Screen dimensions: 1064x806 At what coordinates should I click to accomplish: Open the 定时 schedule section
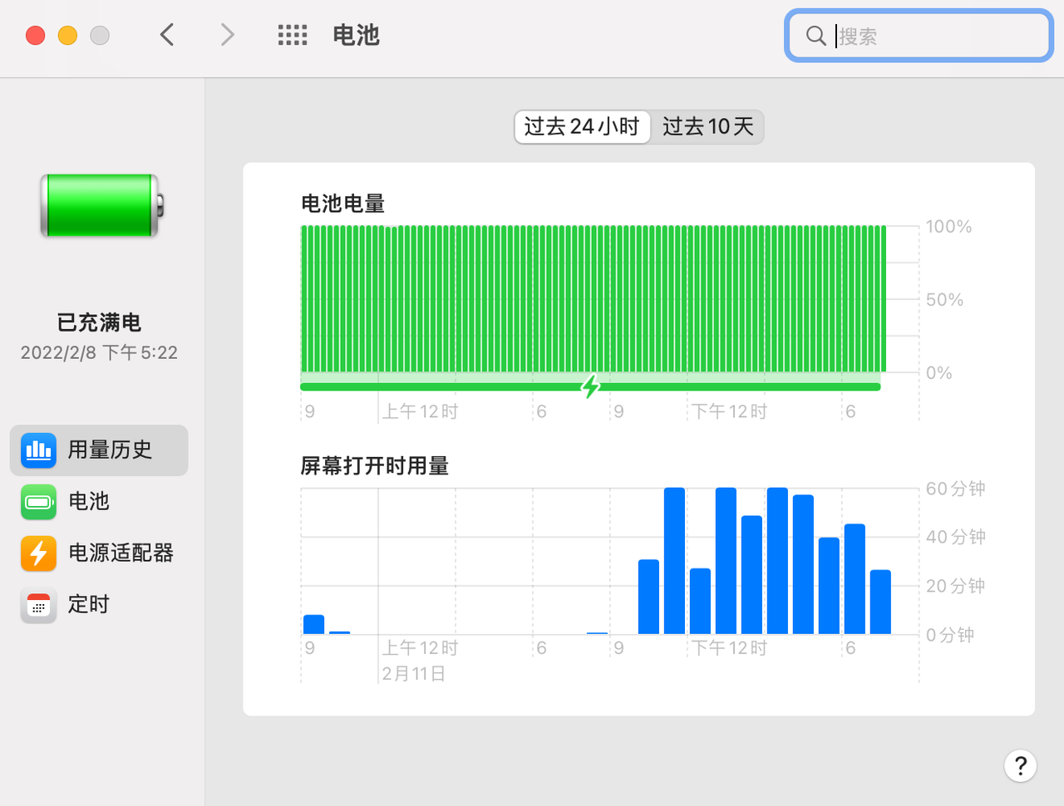click(99, 605)
